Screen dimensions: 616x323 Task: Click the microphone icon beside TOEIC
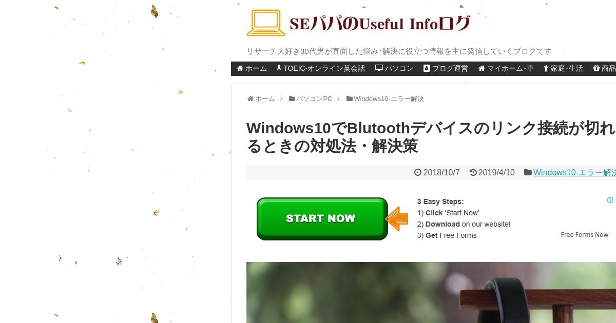tap(279, 68)
